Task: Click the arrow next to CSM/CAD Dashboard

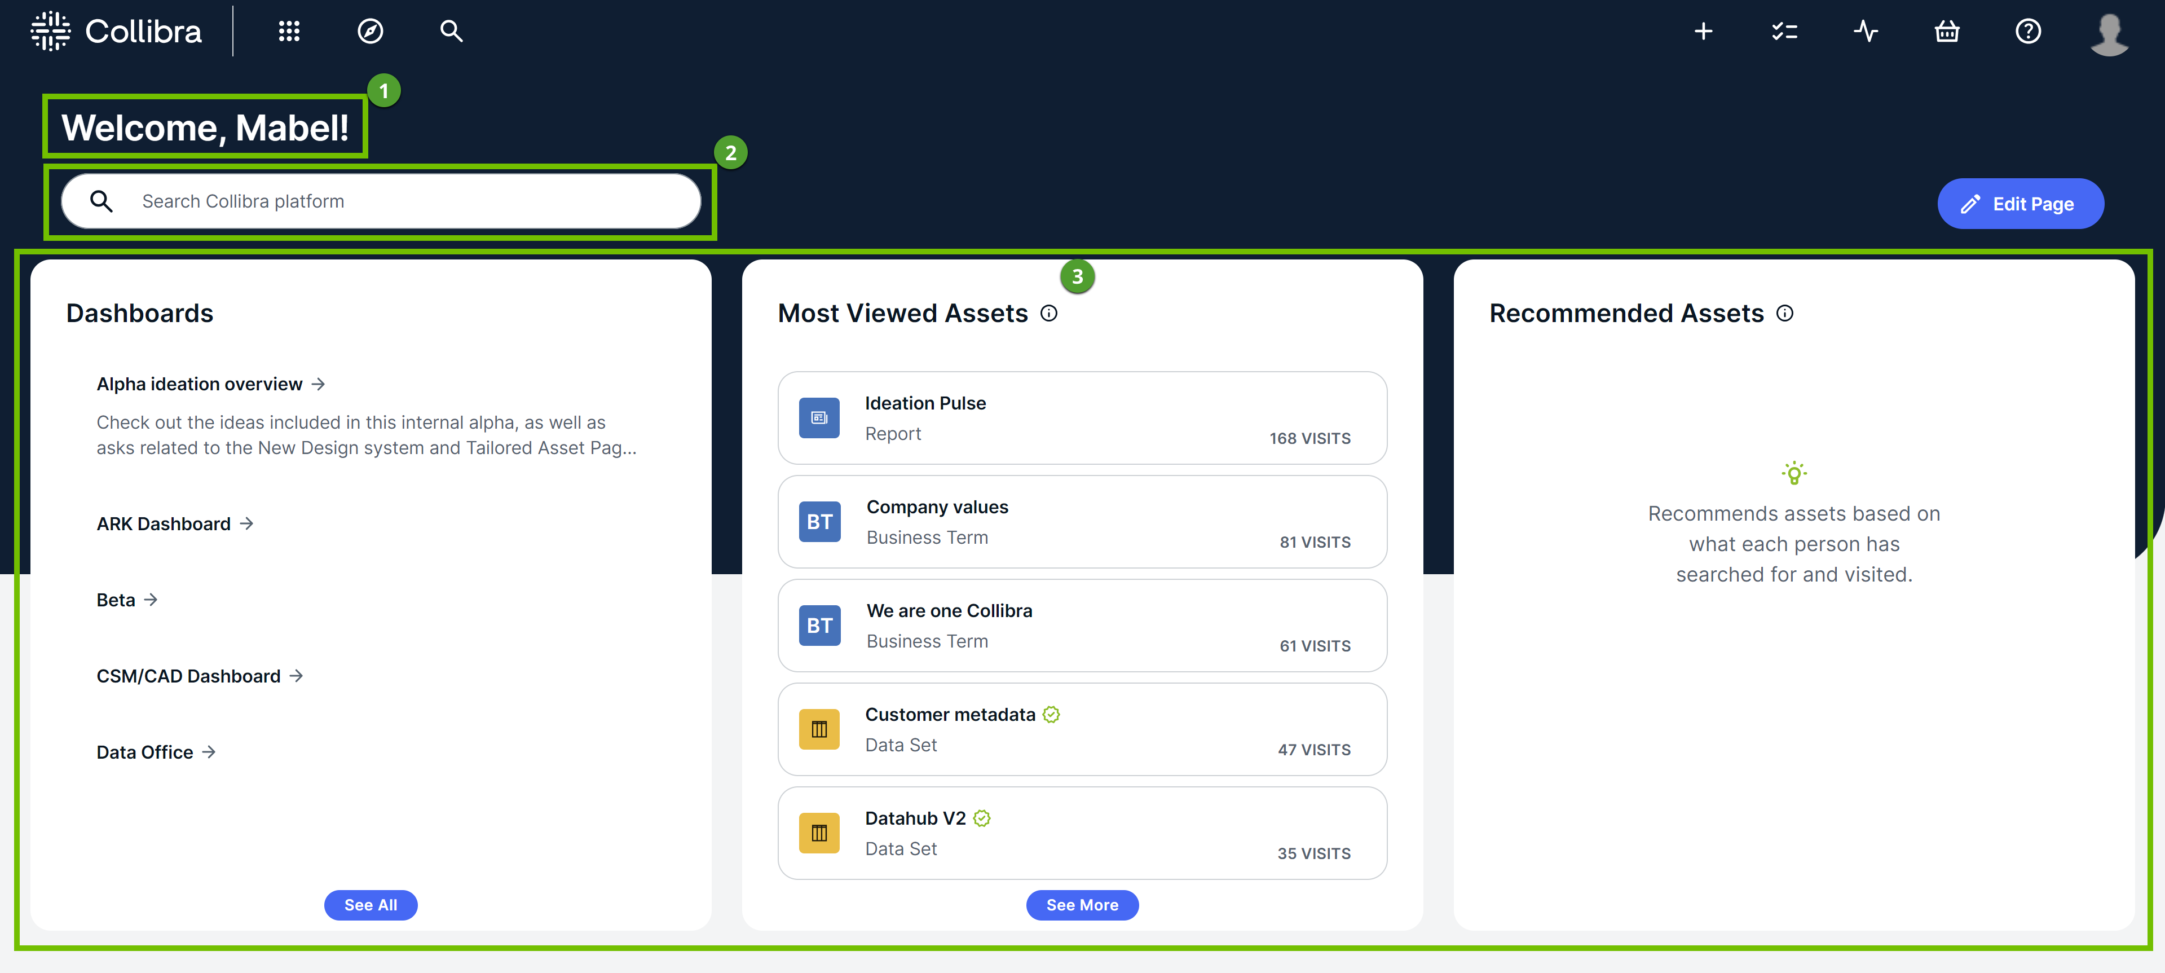Action: 296,675
